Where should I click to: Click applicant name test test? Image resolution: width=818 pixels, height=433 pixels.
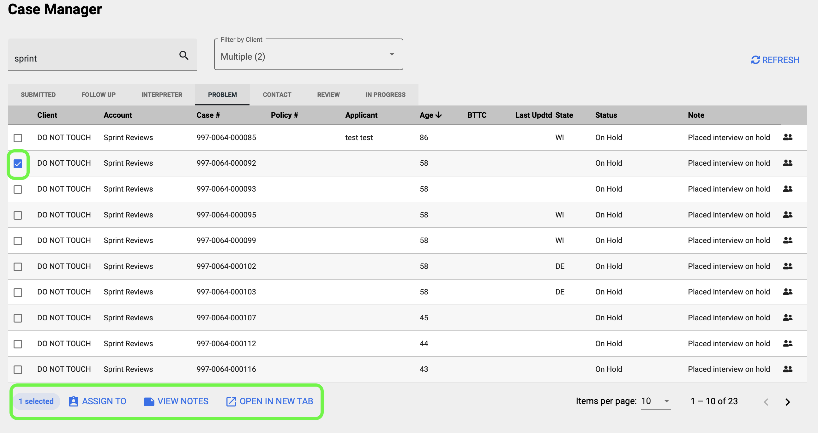[x=359, y=137]
